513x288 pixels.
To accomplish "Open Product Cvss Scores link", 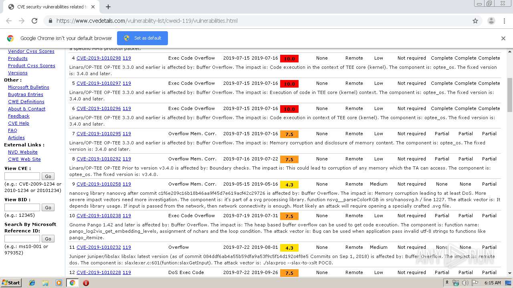I will click(32, 66).
